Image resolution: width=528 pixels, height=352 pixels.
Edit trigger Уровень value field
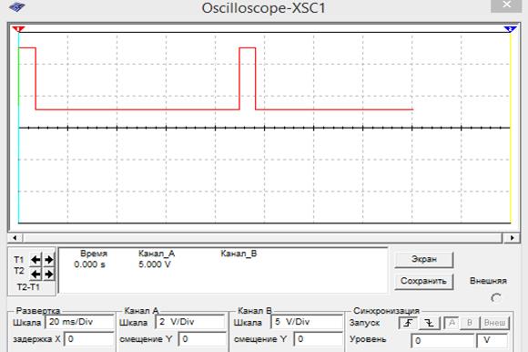tap(442, 340)
